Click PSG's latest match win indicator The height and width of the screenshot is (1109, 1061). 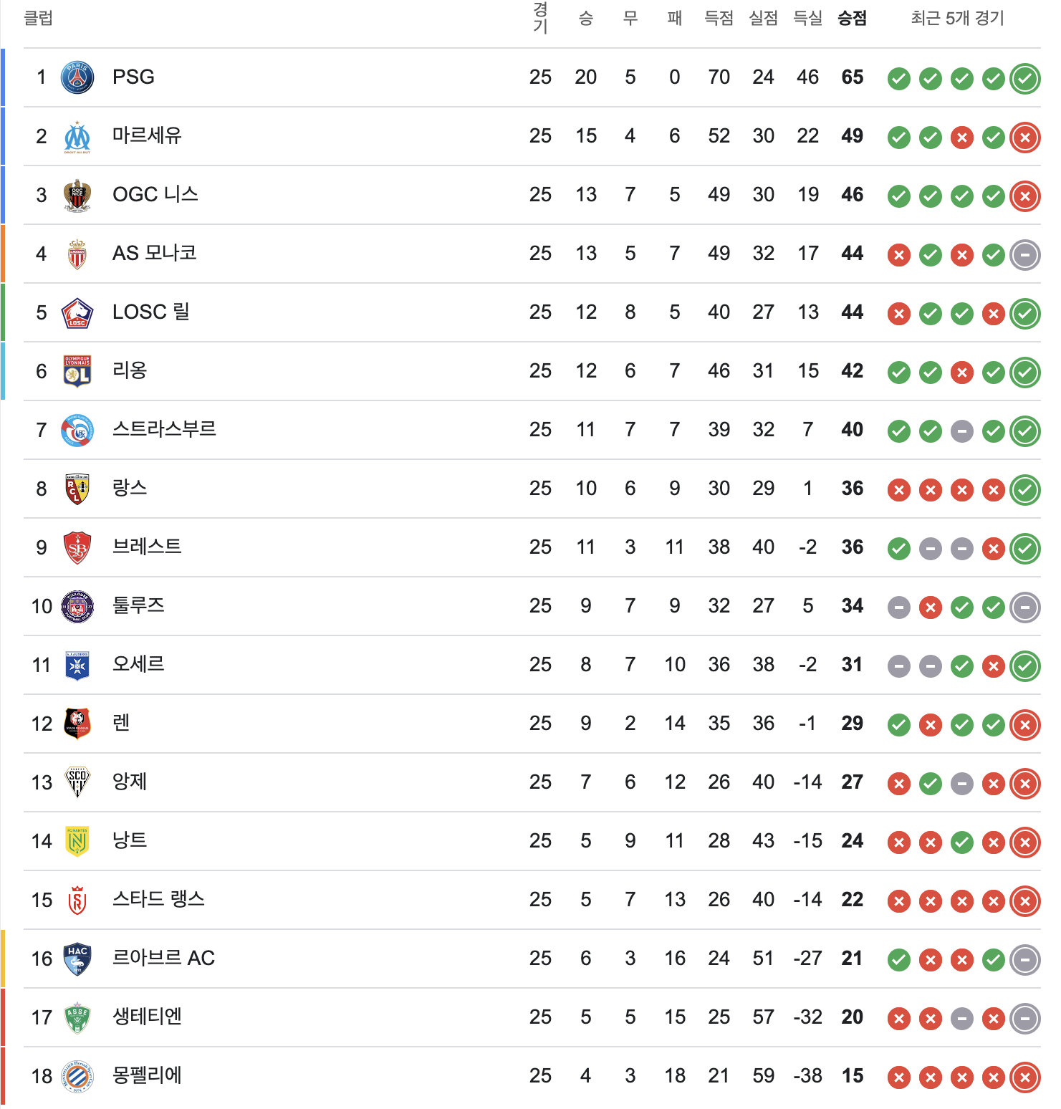1025,78
